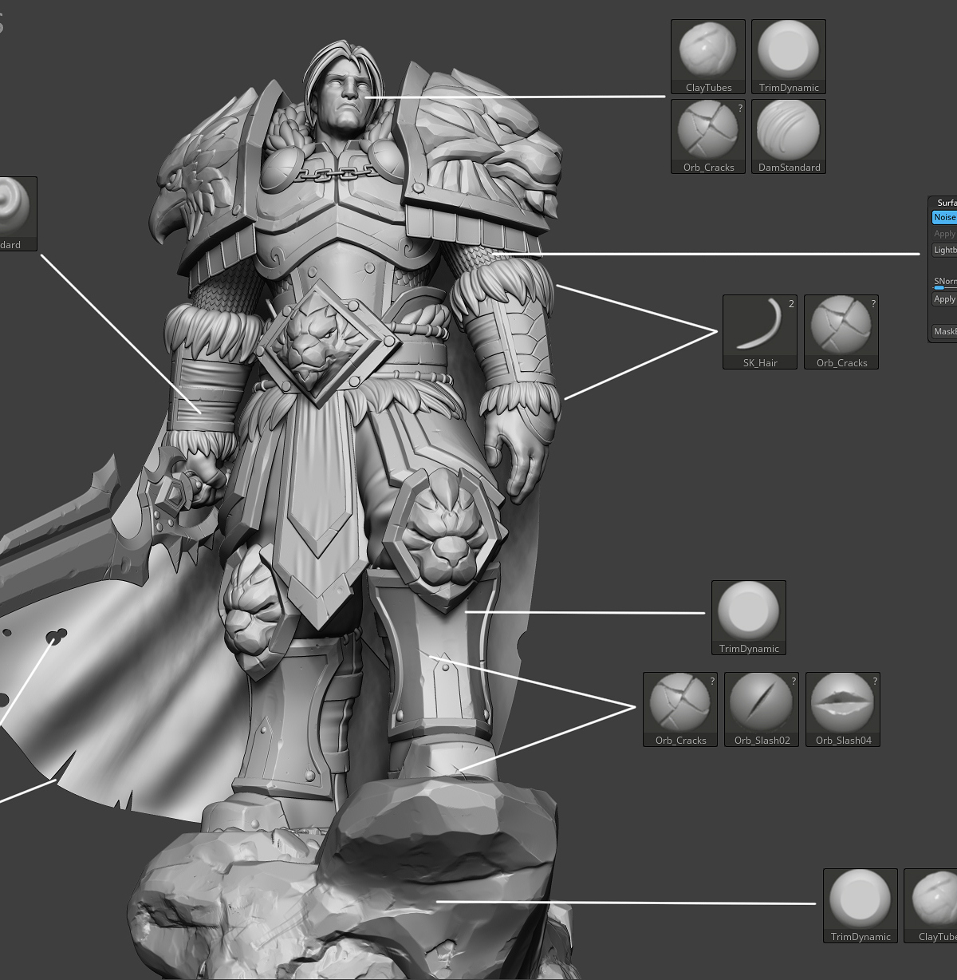The height and width of the screenshot is (980, 957).
Task: Select the cropped ClayTubes brush at the image edge
Action: point(931,906)
